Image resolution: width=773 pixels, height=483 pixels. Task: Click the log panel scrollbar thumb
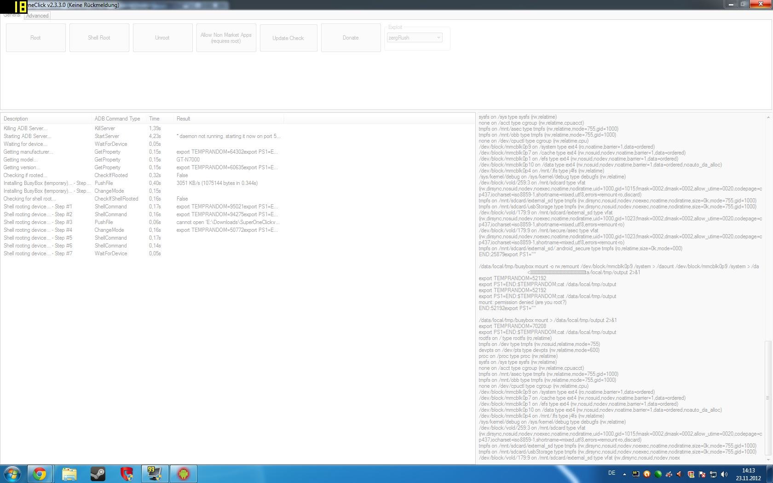[x=767, y=398]
